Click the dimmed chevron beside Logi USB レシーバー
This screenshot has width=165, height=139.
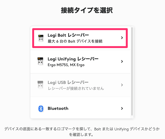point(122,85)
